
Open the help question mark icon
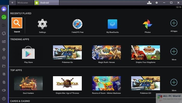[x=4, y=99]
